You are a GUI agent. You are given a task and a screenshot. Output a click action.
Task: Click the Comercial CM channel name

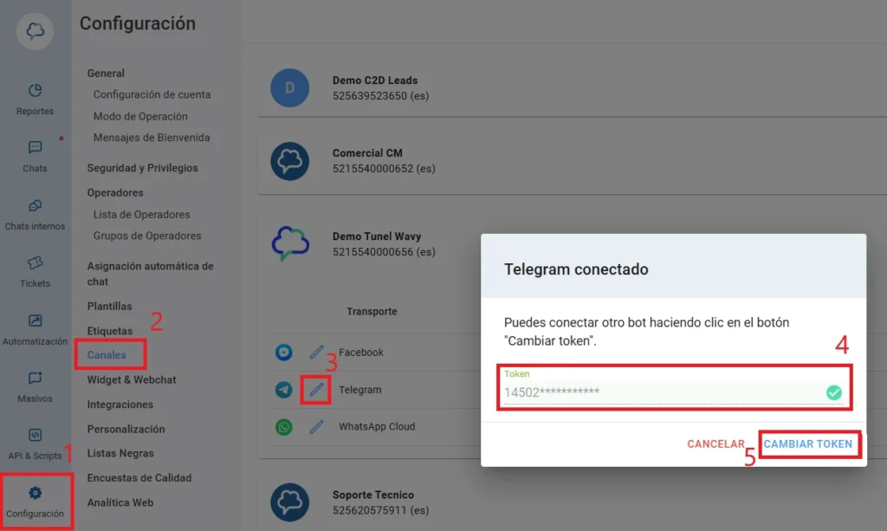[367, 153]
